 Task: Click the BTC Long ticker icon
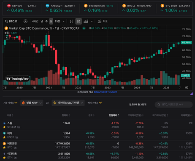tap(124, 6)
